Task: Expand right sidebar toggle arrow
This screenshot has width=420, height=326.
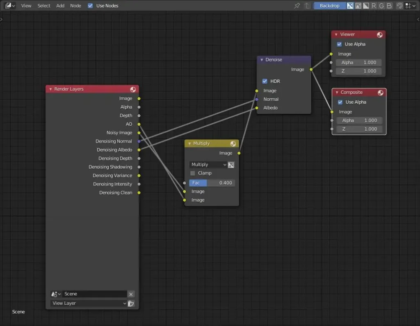Action: click(418, 19)
